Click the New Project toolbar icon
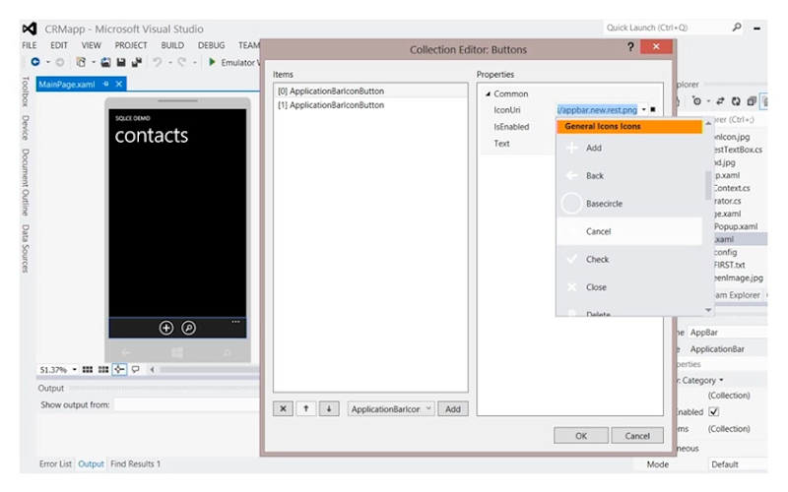The image size is (788, 492). [x=81, y=62]
